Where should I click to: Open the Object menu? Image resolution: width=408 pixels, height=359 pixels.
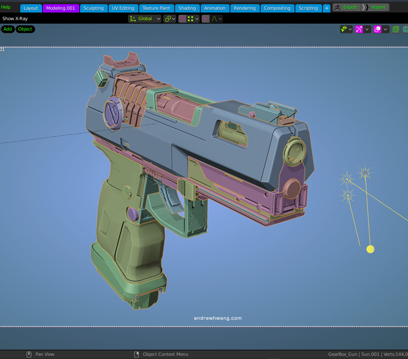click(x=25, y=29)
